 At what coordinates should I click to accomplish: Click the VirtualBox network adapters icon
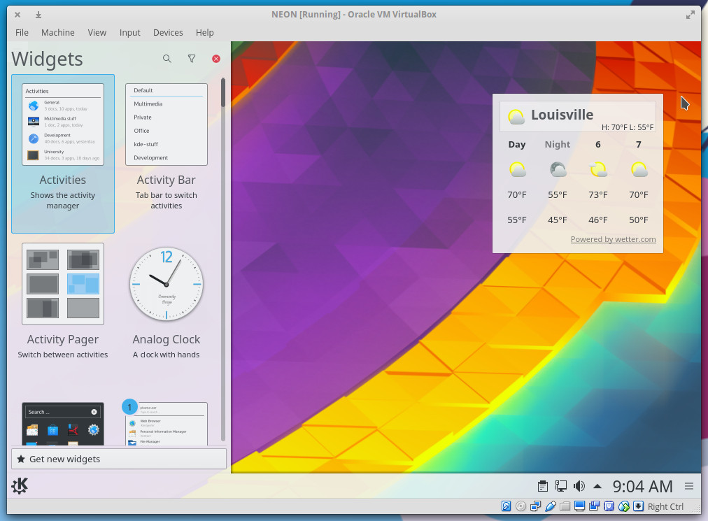coord(535,506)
